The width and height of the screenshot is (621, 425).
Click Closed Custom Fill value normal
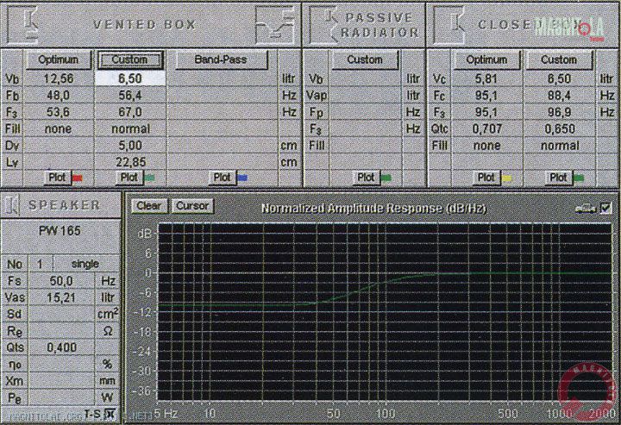559,146
